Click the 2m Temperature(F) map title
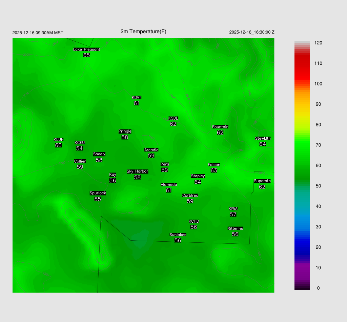This screenshot has width=347, height=322. tap(143, 32)
